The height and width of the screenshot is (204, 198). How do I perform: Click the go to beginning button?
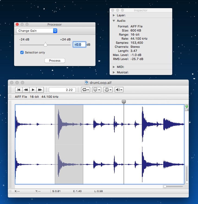pos(19,90)
